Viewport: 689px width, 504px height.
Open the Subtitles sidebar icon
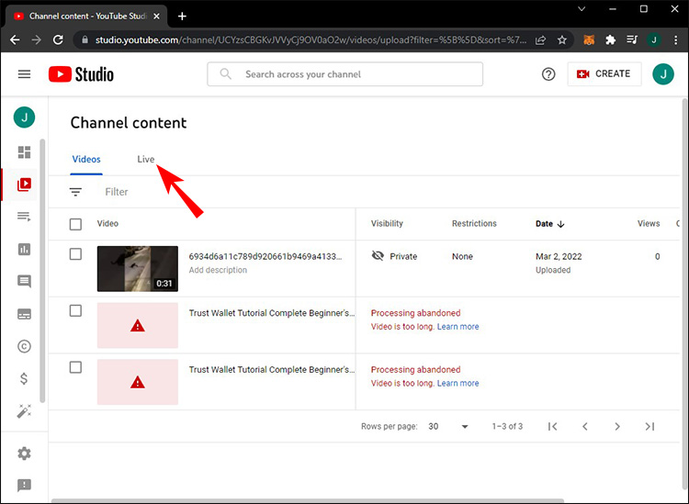coord(24,314)
